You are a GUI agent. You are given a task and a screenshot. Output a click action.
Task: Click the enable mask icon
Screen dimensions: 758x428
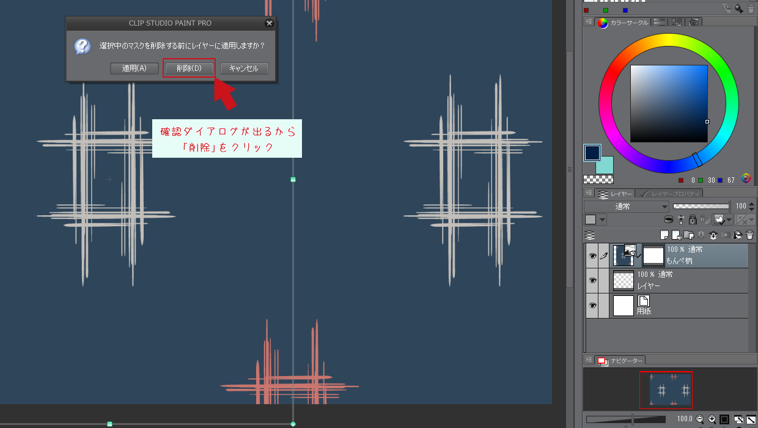pyautogui.click(x=720, y=220)
